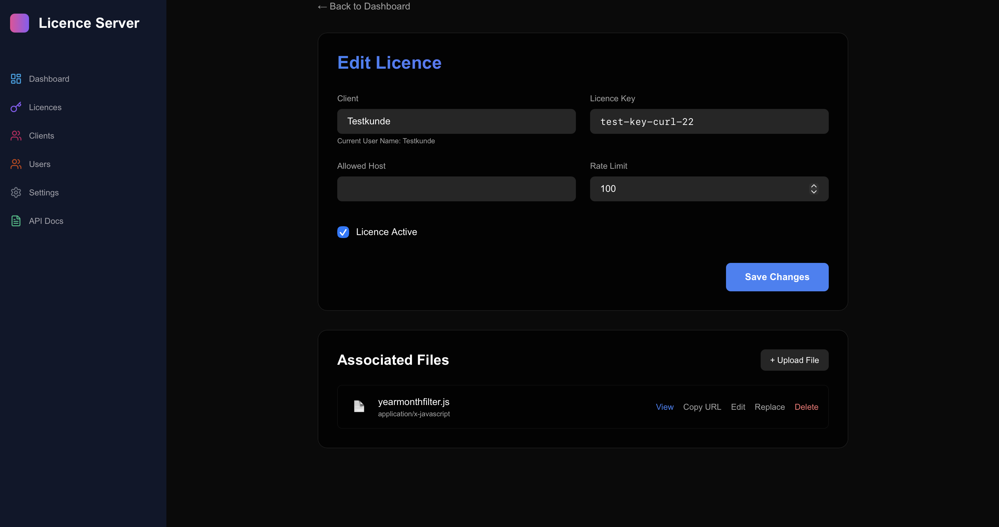This screenshot has height=527, width=999.
Task: Click Copy URL for yearmonthfilter.js
Action: coord(702,407)
